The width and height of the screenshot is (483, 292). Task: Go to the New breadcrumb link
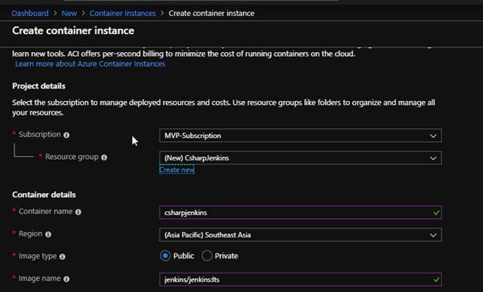[x=69, y=14]
